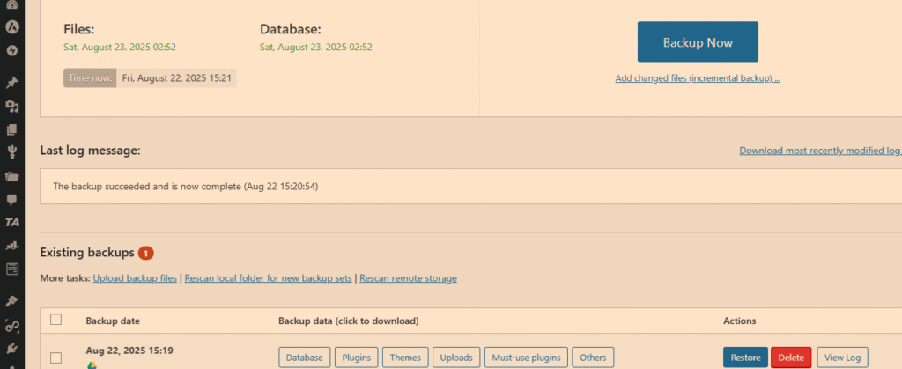The image size is (902, 369).
Task: Click the 'Existing backups' heading
Action: [87, 253]
